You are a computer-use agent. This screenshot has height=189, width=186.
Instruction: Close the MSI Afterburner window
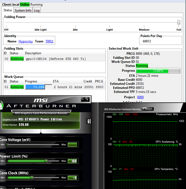(x=87, y=99)
